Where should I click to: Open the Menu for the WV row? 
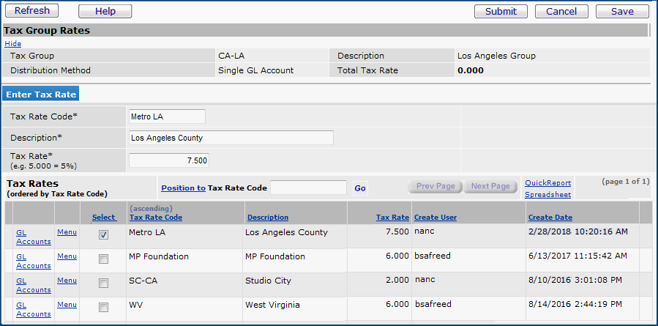point(67,305)
